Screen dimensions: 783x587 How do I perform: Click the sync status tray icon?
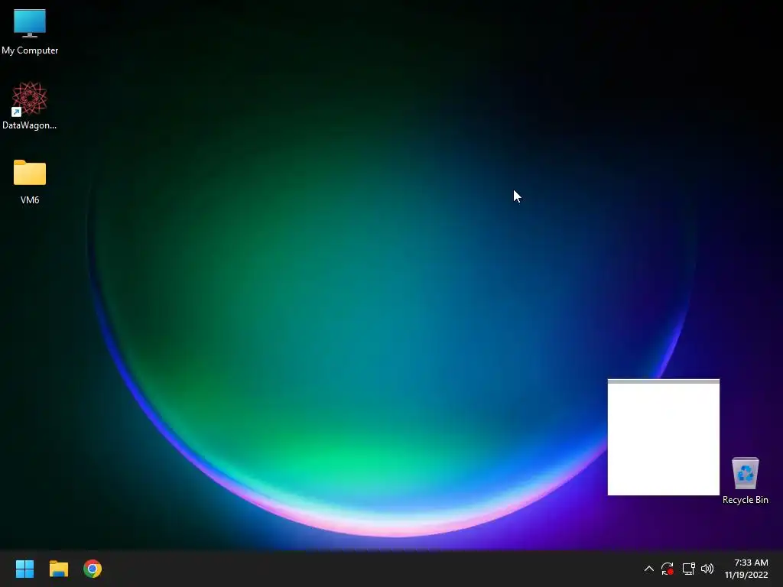pos(667,569)
